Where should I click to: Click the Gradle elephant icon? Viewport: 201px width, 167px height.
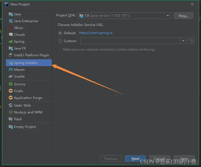click(x=11, y=77)
